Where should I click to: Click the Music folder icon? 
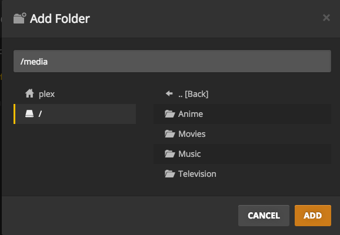click(169, 153)
